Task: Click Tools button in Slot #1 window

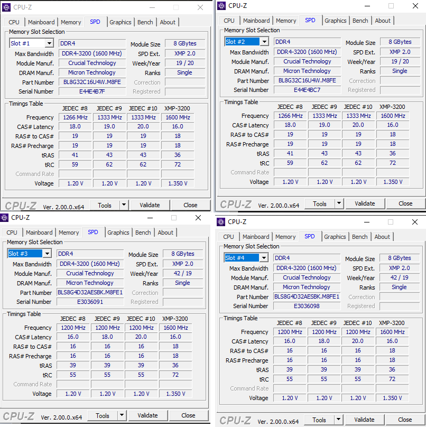Action: (105, 206)
